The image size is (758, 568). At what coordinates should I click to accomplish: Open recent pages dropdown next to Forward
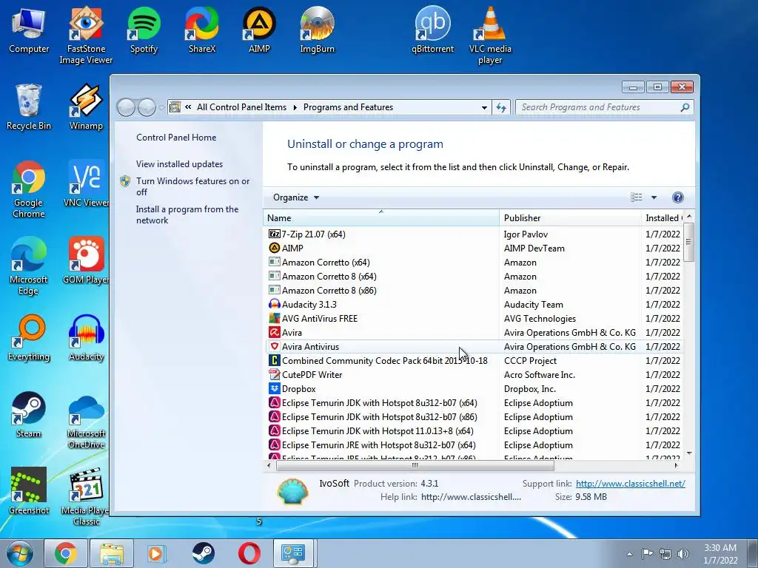(161, 108)
